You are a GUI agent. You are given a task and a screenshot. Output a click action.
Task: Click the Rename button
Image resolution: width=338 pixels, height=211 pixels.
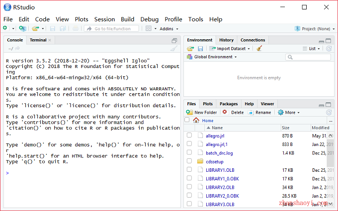pos(259,112)
